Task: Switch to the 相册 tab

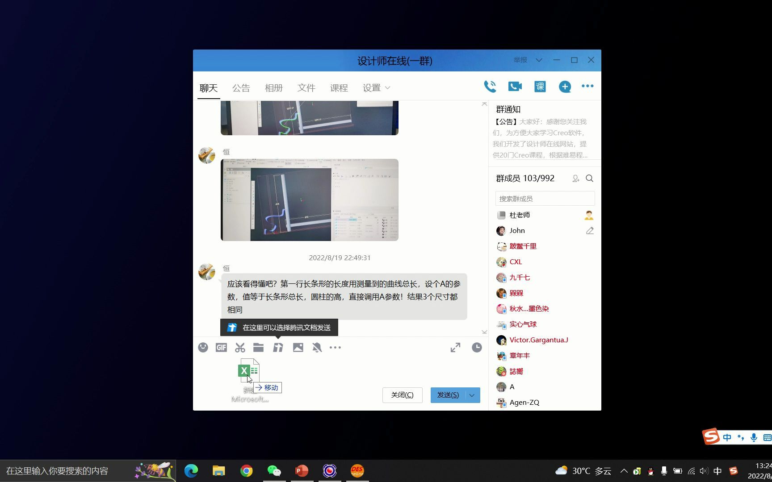Action: (274, 87)
